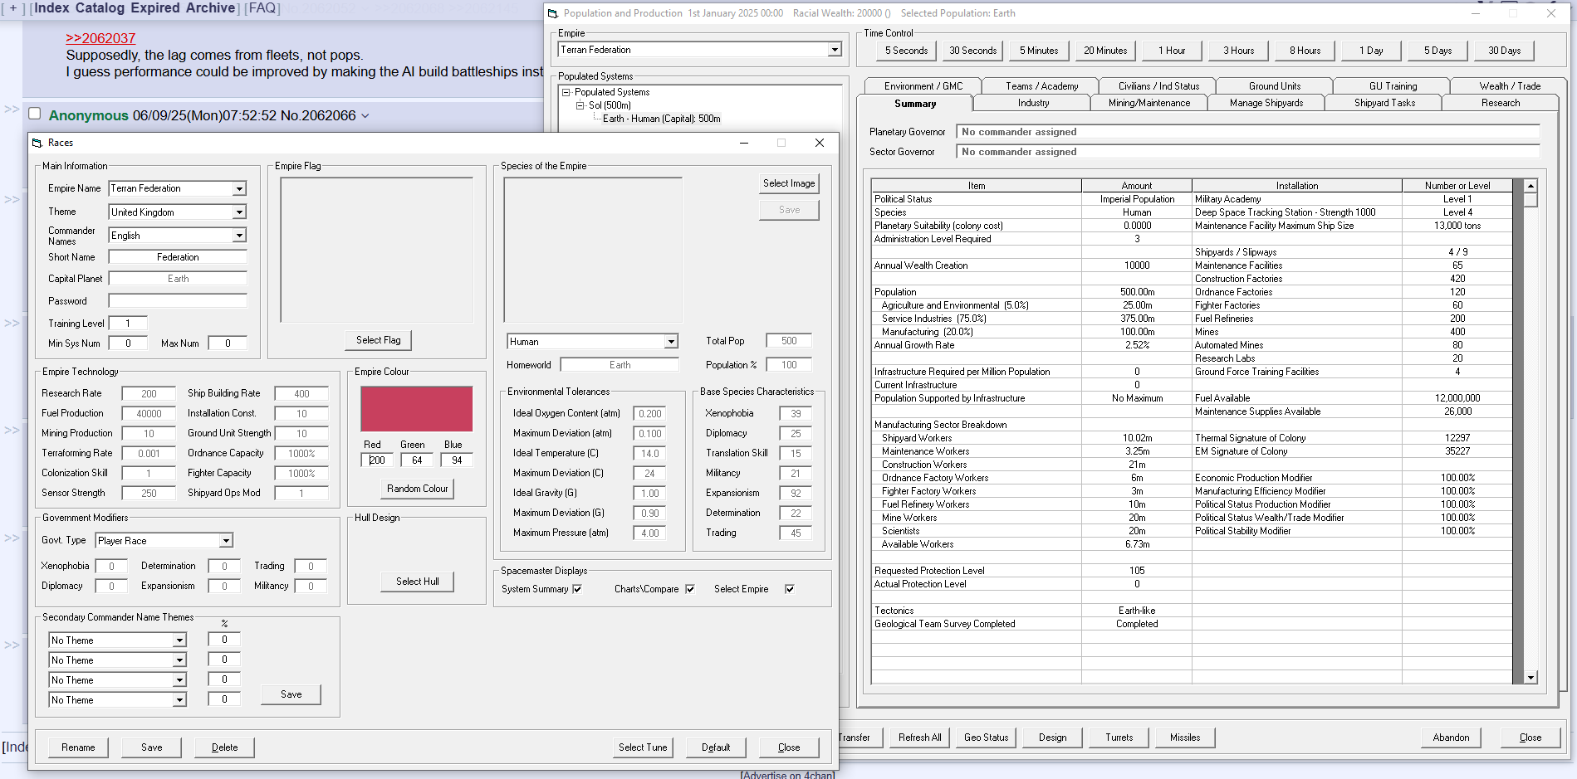1577x779 pixels.
Task: Open the GU Training tab
Action: (1393, 86)
